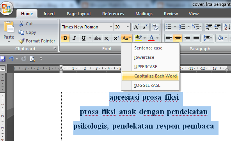The width and height of the screenshot is (231, 141).
Task: Select the Home tab
Action: pyautogui.click(x=27, y=14)
